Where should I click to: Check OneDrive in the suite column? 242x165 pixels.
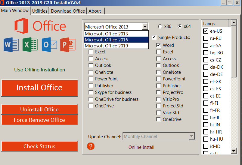[91, 106]
